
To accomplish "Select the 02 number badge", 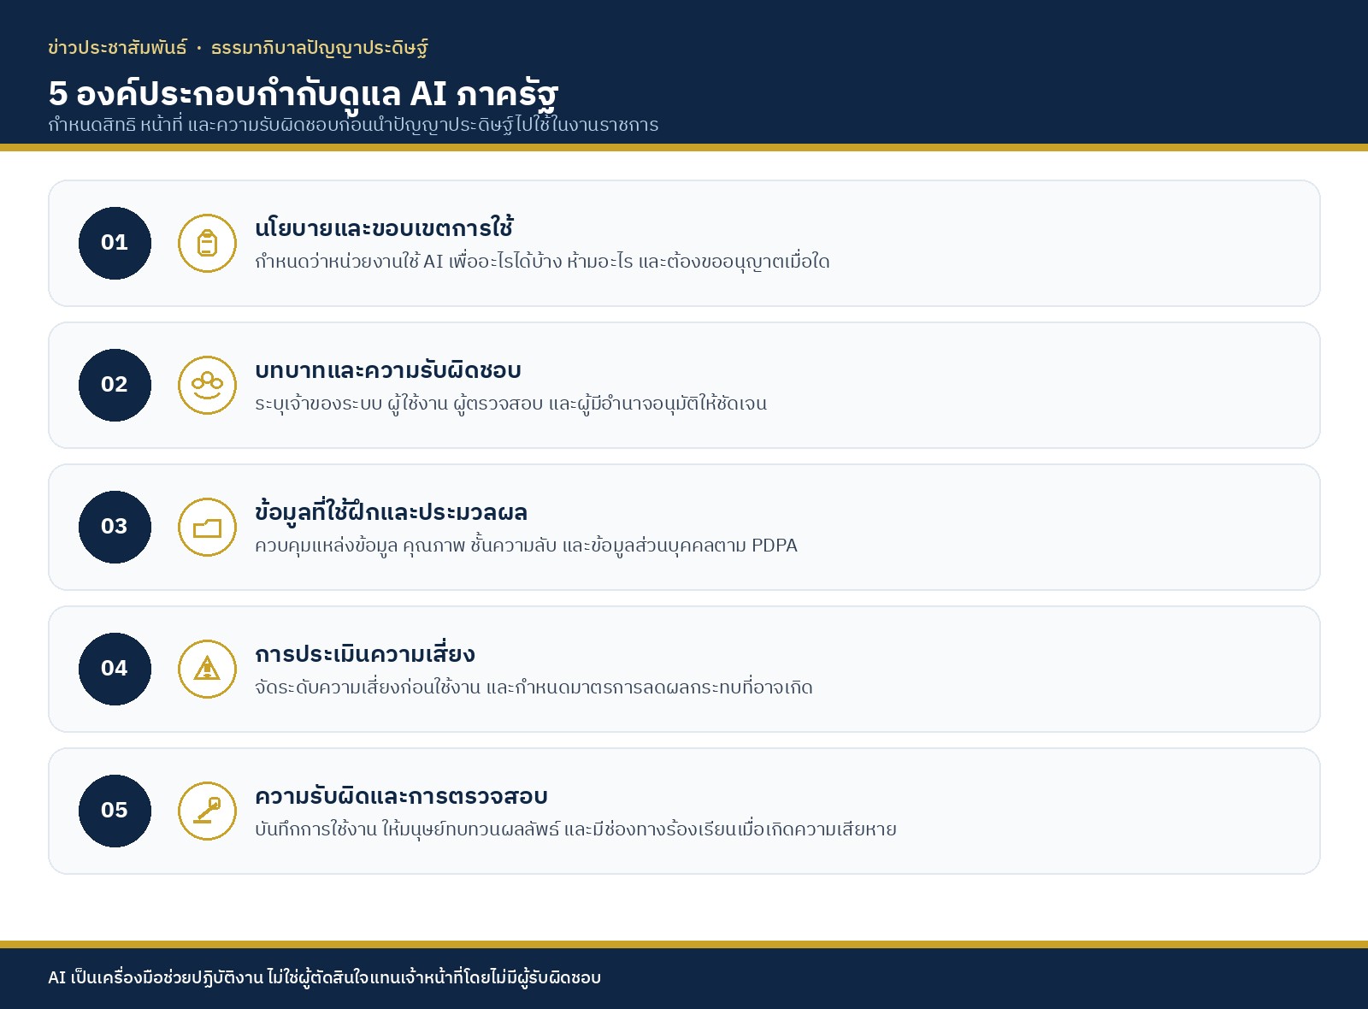I will pos(115,386).
